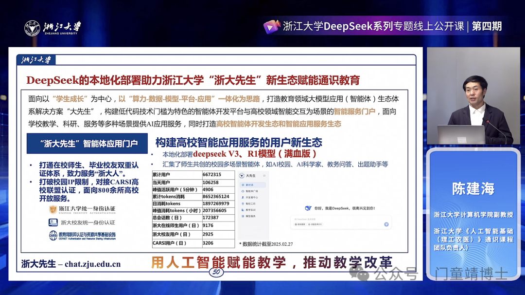Viewport: 525px width, 295px height.
Task: Click the 总会话数(日) value 172387
Action: coord(210,218)
